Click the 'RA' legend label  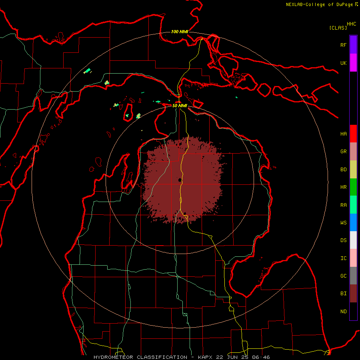point(343,205)
